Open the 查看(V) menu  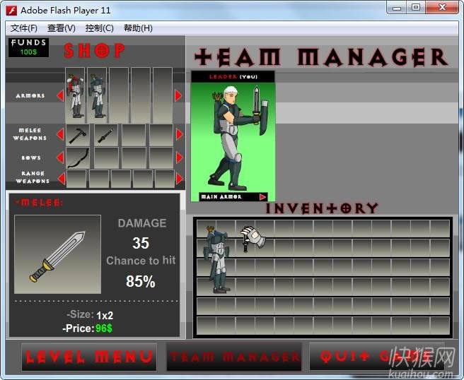(61, 28)
